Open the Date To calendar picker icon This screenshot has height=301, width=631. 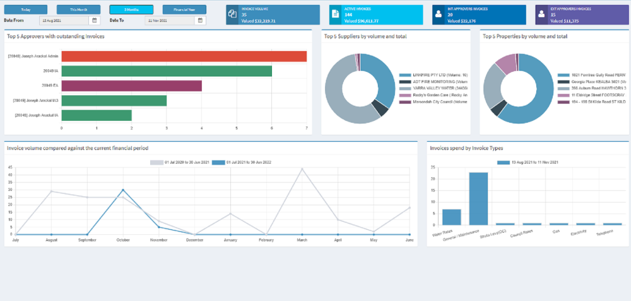[201, 20]
